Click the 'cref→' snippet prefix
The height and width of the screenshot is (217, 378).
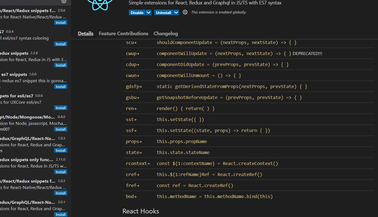point(133,175)
